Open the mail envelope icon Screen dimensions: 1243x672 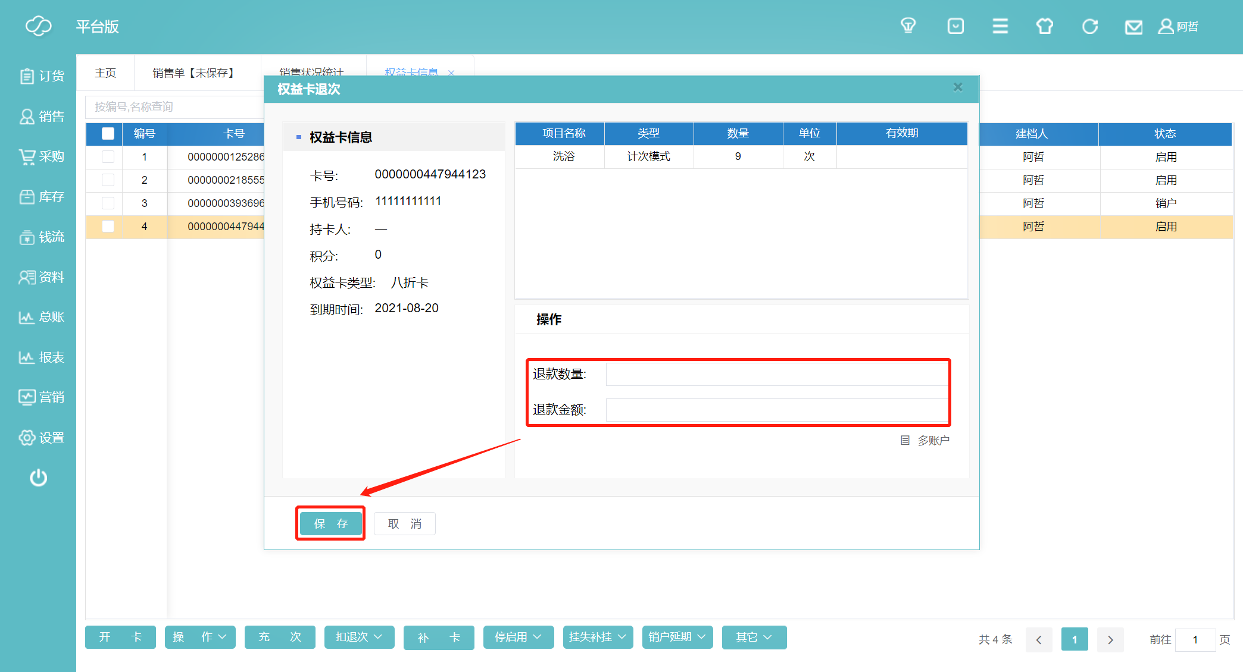tap(1133, 27)
